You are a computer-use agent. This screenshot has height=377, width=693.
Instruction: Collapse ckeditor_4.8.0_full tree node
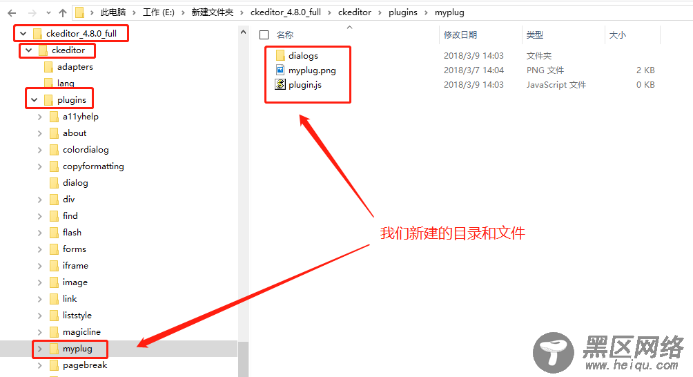coord(23,34)
